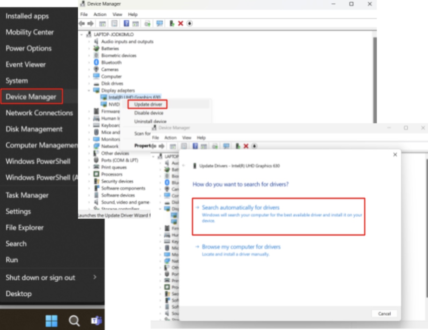Choose Browse my computer for drivers
The image size is (428, 330).
pyautogui.click(x=241, y=250)
